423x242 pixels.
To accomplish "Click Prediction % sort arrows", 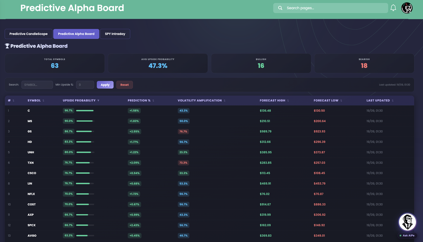I will pyautogui.click(x=153, y=101).
